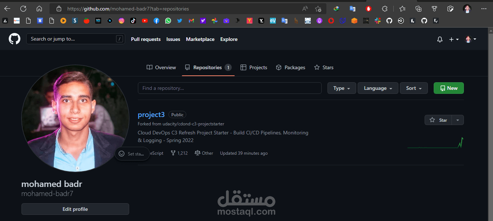The image size is (493, 221).
Task: Open Marketplace in header
Action: [200, 39]
